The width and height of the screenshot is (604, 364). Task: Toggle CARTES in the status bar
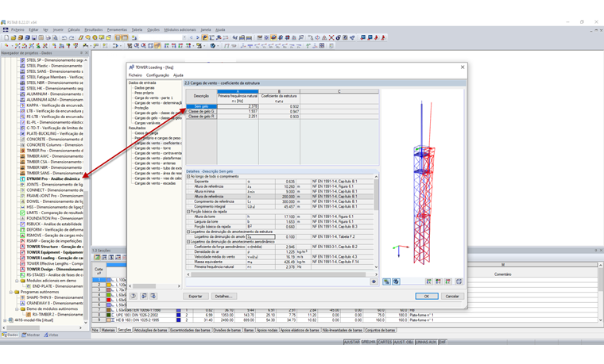pyautogui.click(x=385, y=342)
